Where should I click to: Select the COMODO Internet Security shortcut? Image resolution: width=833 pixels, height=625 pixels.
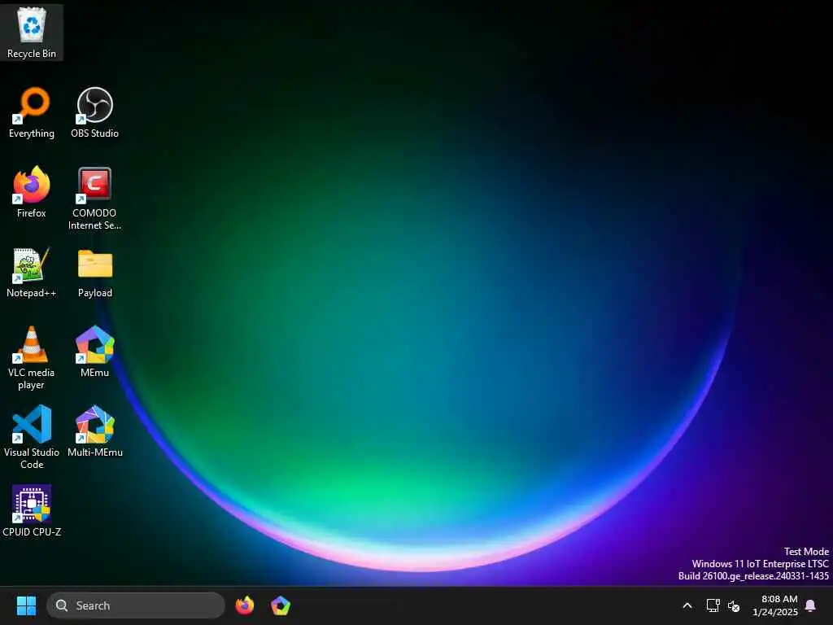(x=94, y=199)
